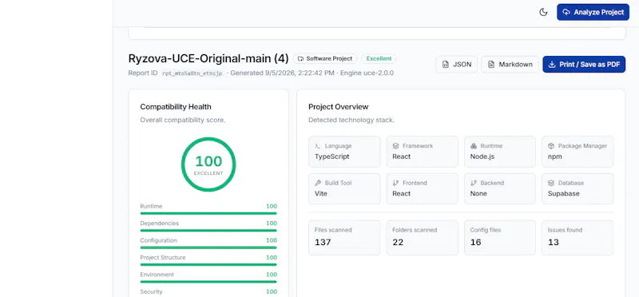Select the report ID rpt_mto5a8tn_ethsjp
Screen dimensions: 639x297
[192, 73]
